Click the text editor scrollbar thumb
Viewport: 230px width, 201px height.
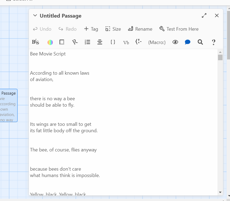(220, 57)
